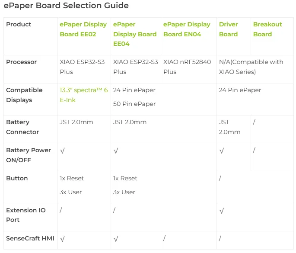
Task: Click the XIAO nRF52840 Plus cell
Action: click(187, 67)
